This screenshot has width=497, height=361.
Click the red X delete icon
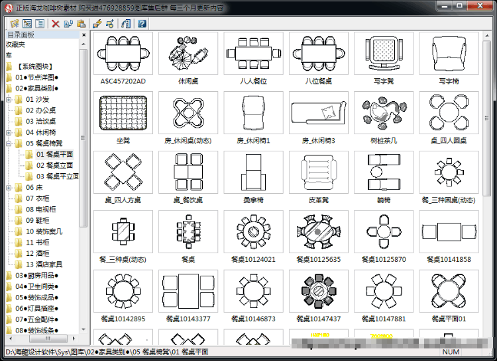[x=56, y=23]
